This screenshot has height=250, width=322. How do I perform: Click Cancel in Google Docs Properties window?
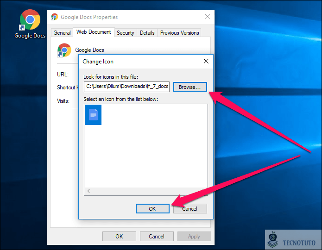[157, 236]
